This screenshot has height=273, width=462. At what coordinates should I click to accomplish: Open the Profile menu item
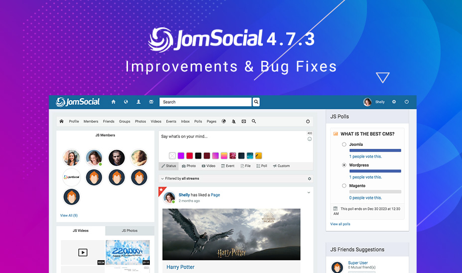click(x=74, y=122)
